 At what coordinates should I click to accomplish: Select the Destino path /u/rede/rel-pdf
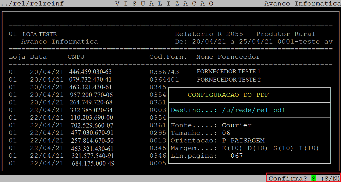[254, 110]
